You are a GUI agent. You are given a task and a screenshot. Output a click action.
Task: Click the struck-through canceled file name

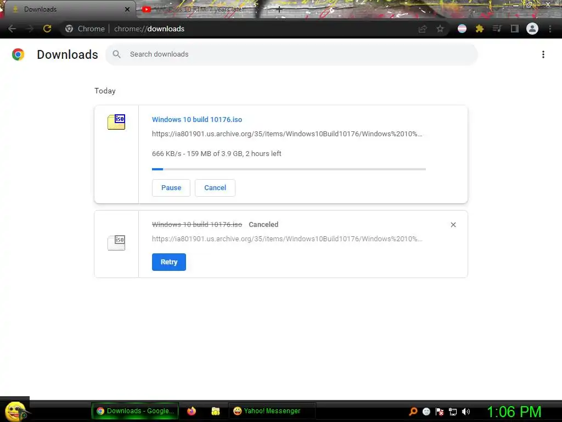tap(197, 225)
